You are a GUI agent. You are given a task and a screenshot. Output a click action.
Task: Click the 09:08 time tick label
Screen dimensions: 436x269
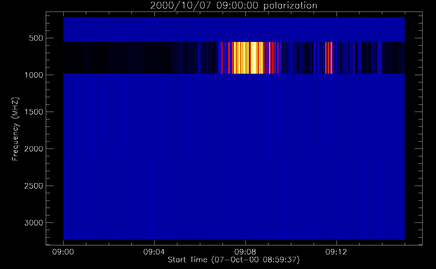(245, 252)
